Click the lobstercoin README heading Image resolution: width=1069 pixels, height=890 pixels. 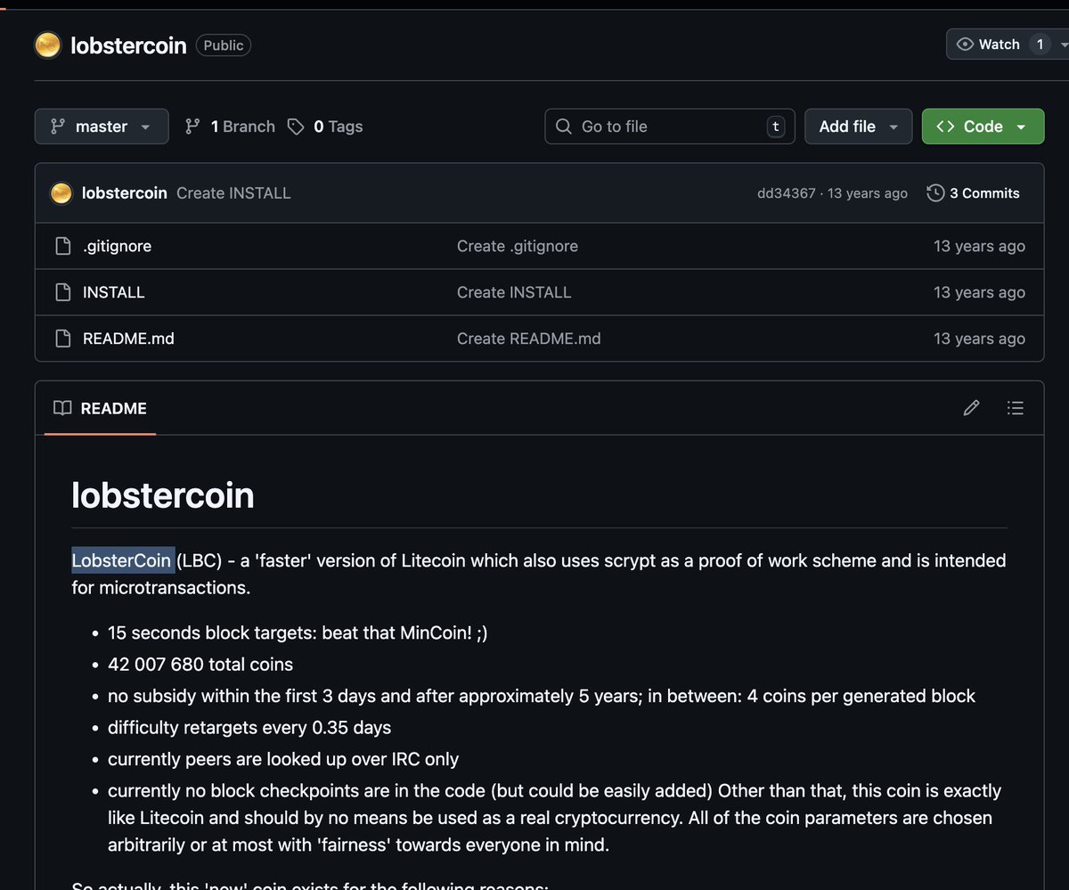163,495
